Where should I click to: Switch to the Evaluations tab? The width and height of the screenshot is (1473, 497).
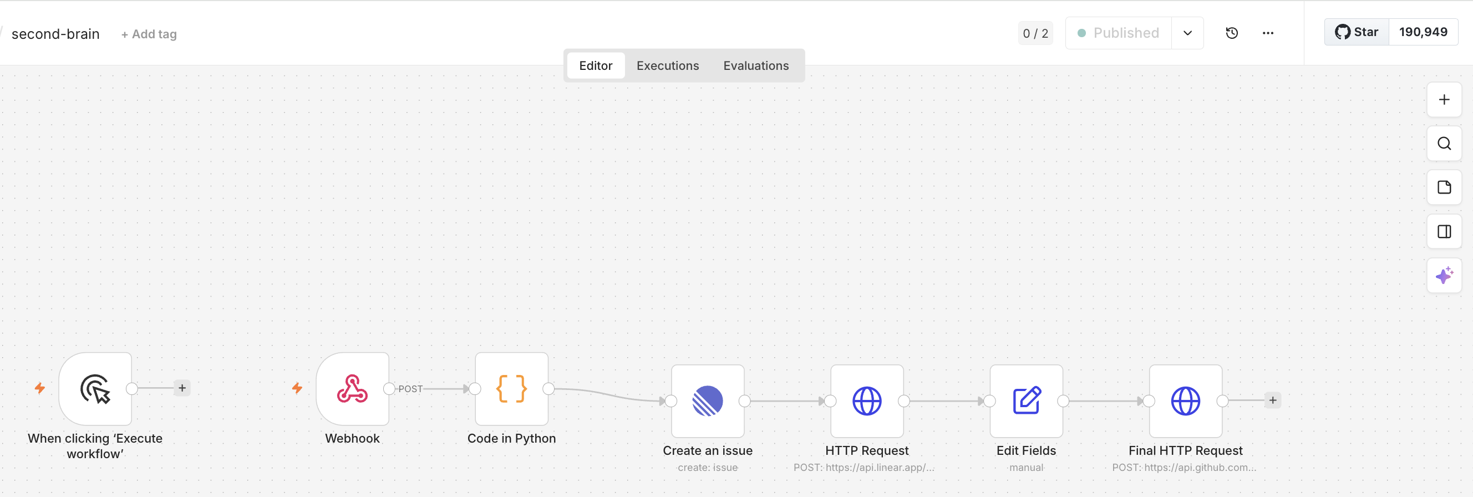point(755,66)
